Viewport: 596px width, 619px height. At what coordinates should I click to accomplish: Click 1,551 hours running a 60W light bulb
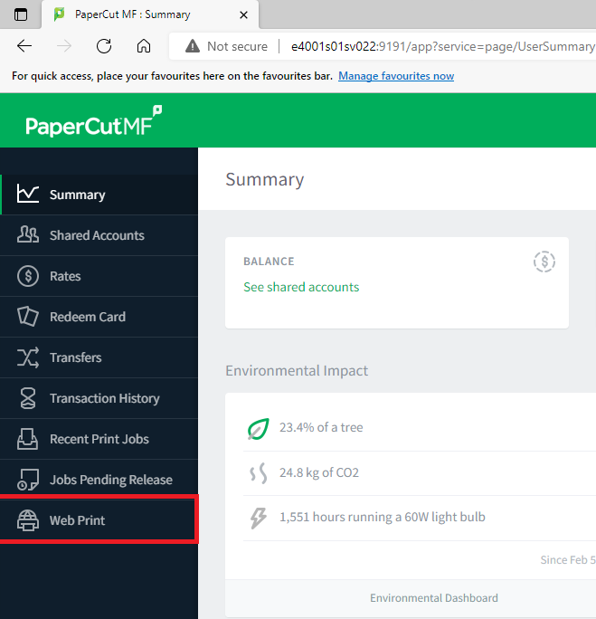(383, 517)
